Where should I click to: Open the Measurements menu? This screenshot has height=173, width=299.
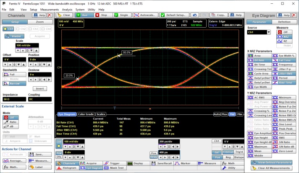pos(49,9)
